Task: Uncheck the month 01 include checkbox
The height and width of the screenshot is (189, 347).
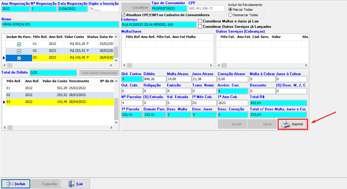Action: pyautogui.click(x=19, y=44)
